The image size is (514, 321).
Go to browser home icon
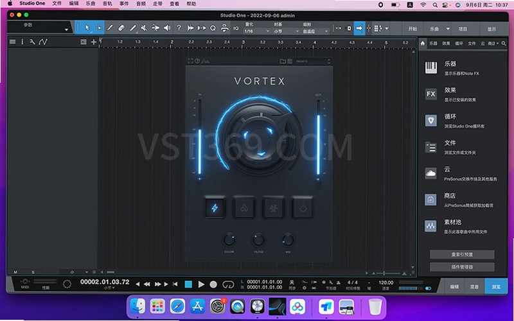pyautogui.click(x=423, y=43)
